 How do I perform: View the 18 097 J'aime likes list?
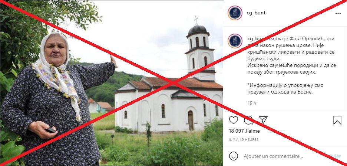click(x=244, y=131)
